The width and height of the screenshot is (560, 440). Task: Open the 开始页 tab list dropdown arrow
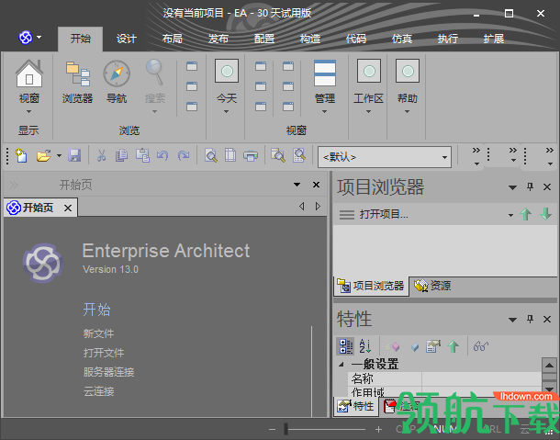click(x=297, y=185)
